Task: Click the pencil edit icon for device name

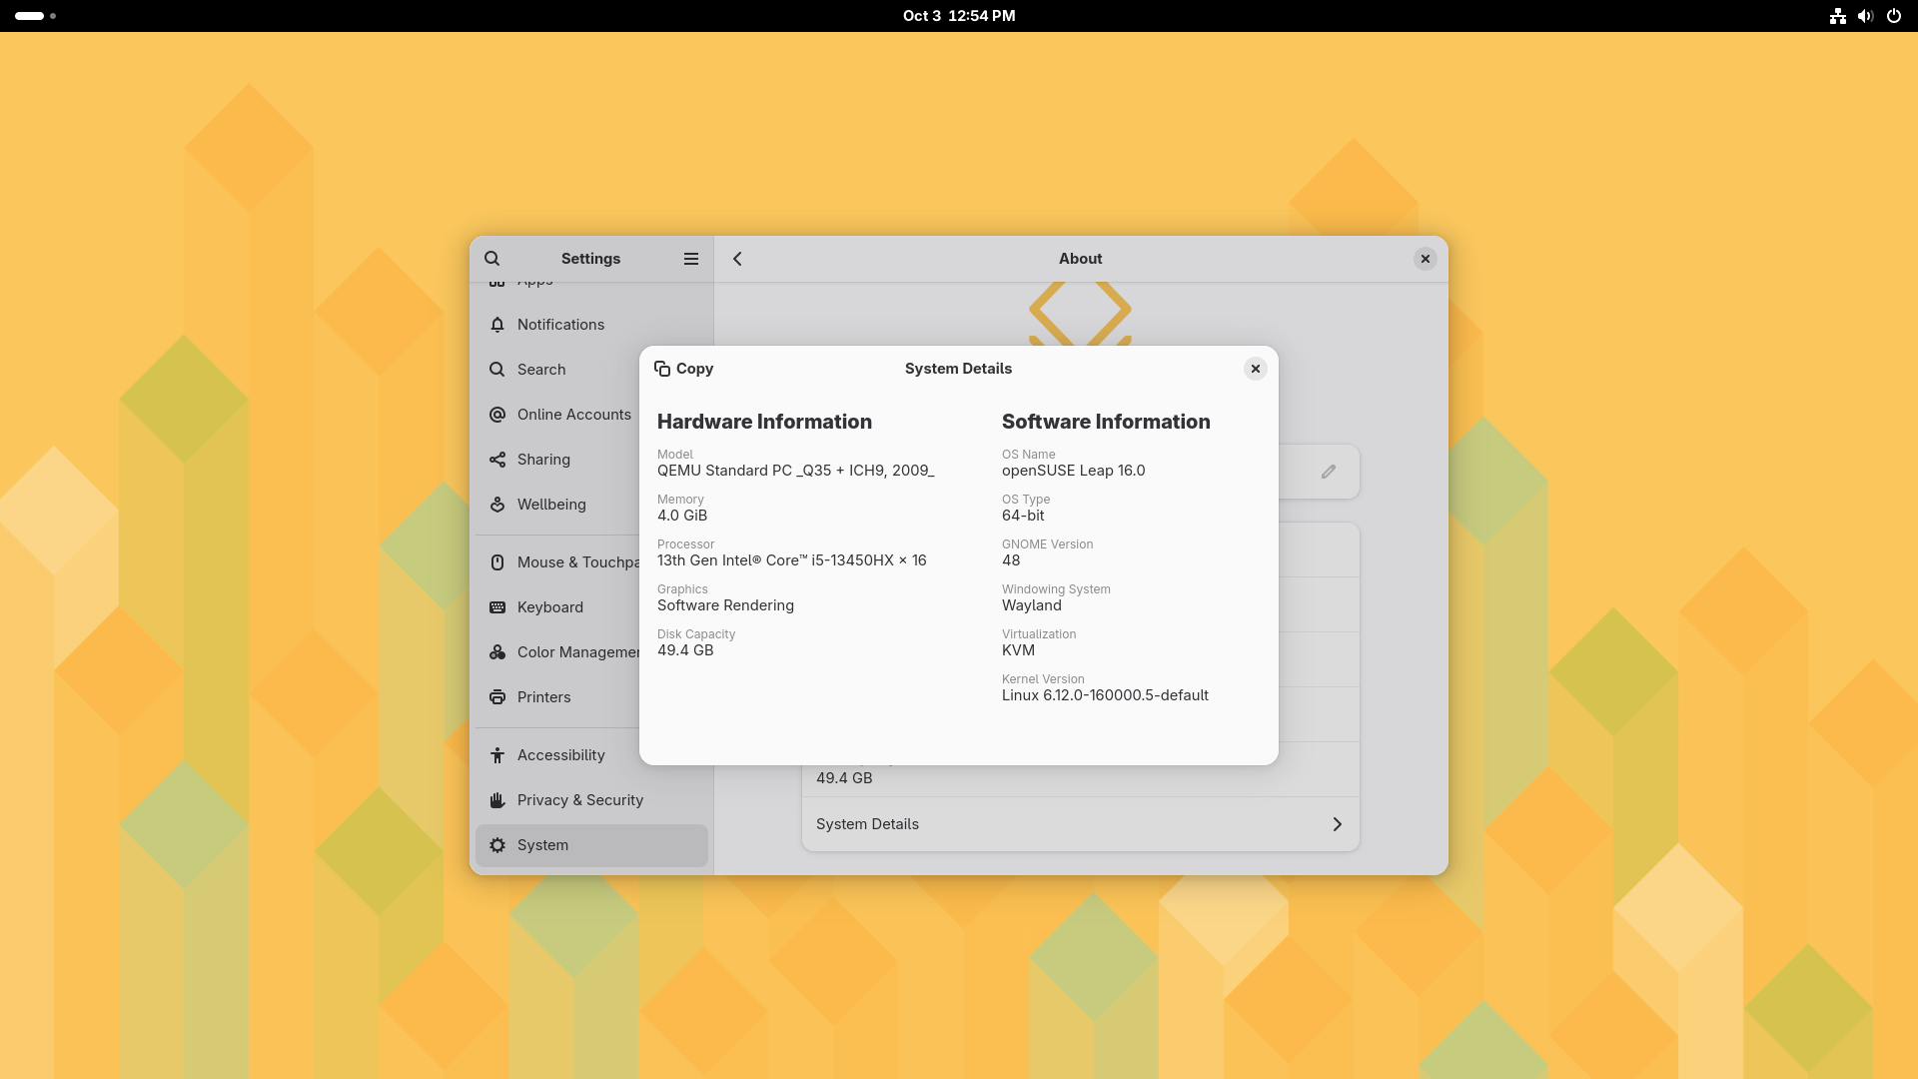Action: pos(1329,472)
